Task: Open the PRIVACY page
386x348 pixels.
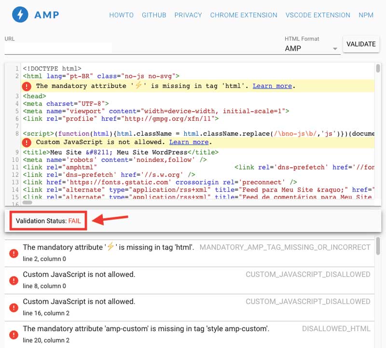Action: [188, 15]
